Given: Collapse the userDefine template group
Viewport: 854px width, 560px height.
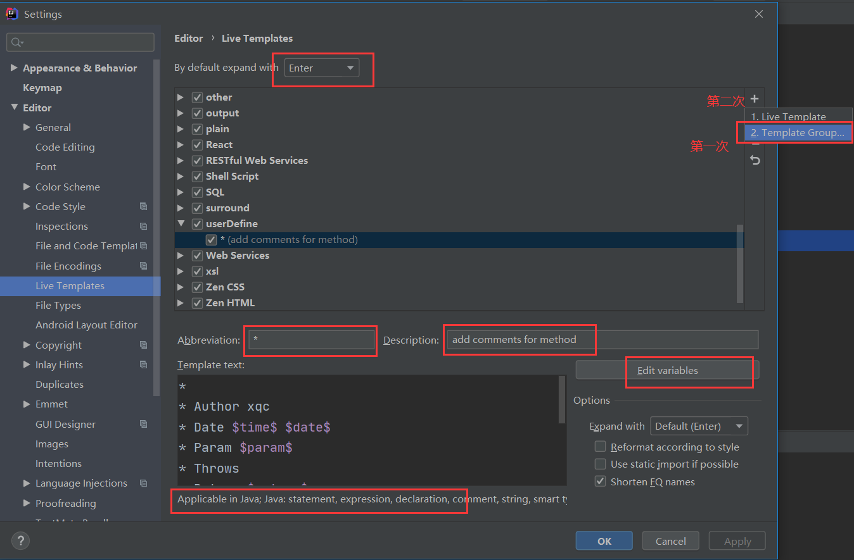Looking at the screenshot, I should [181, 223].
